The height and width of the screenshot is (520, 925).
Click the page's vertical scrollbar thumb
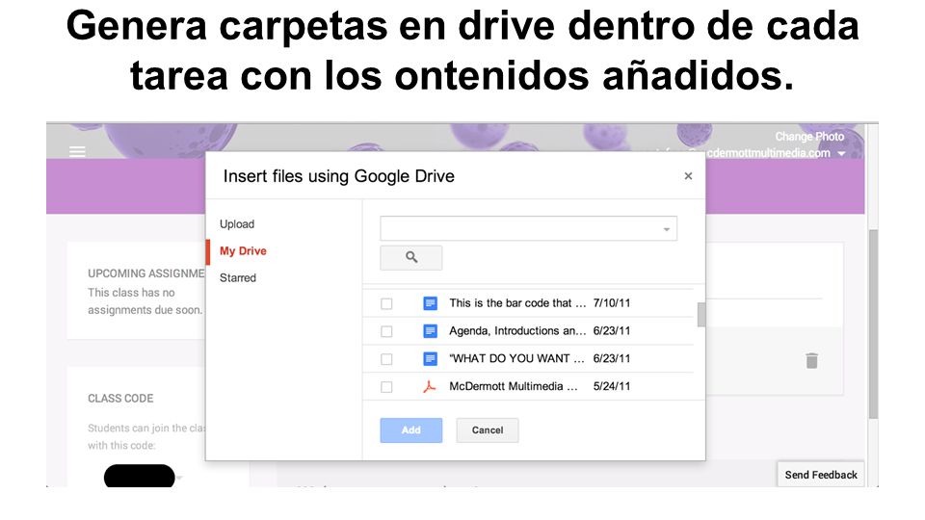[873, 325]
